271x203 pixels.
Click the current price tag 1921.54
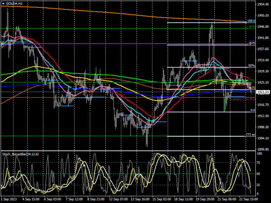tap(263, 92)
